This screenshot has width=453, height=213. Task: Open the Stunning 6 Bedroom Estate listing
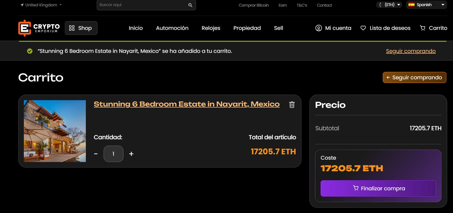click(186, 104)
